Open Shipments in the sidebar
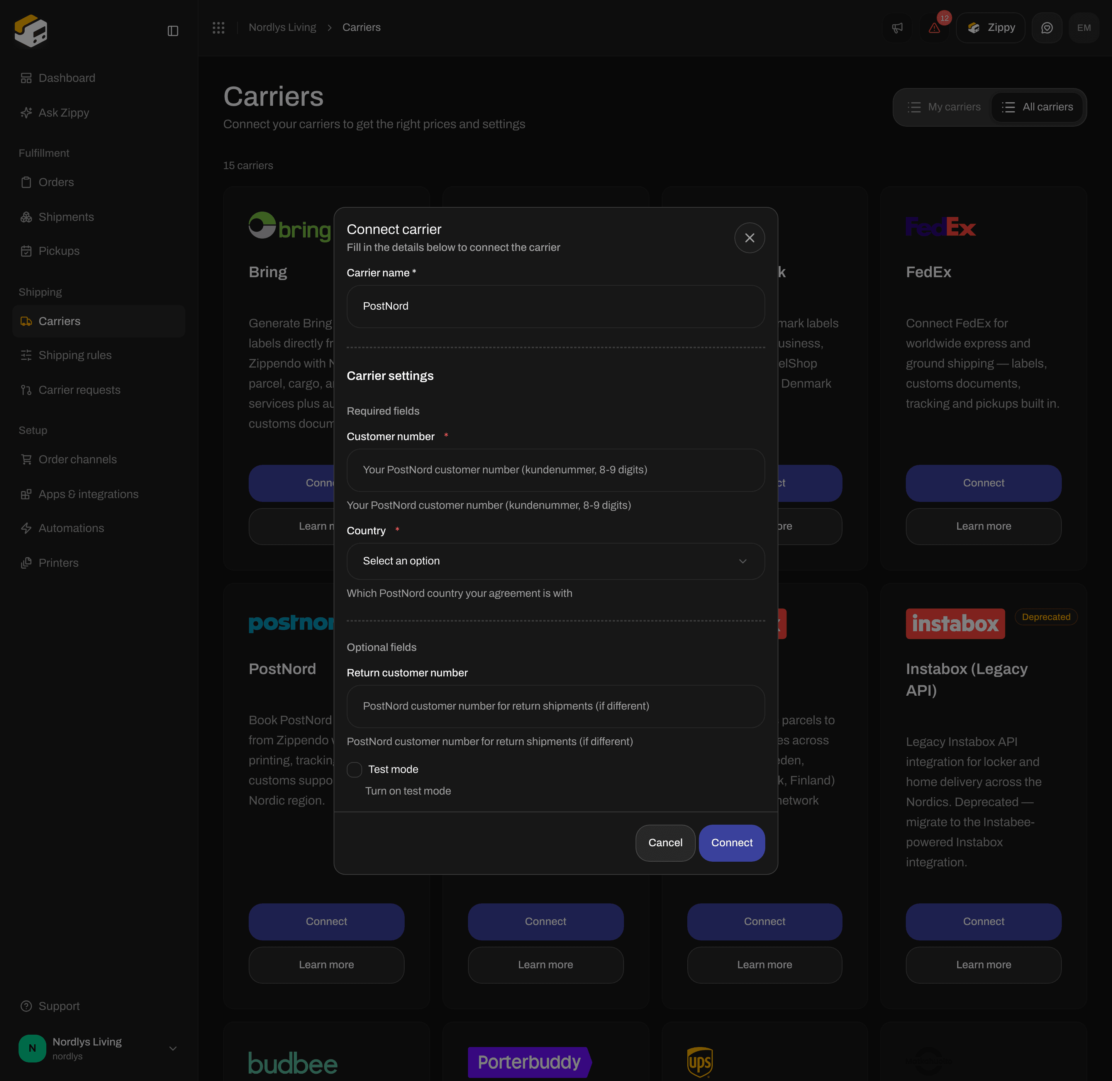Viewport: 1112px width, 1081px height. pyautogui.click(x=99, y=217)
